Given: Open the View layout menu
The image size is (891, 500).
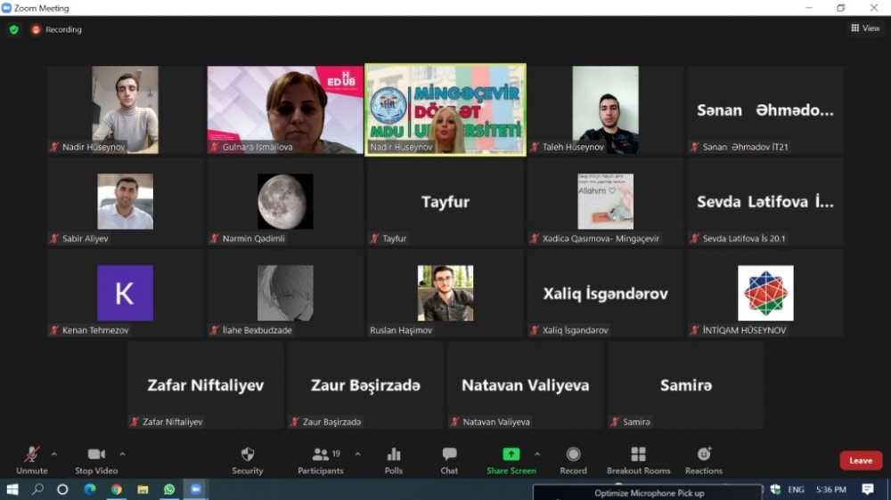Looking at the screenshot, I should tap(865, 28).
